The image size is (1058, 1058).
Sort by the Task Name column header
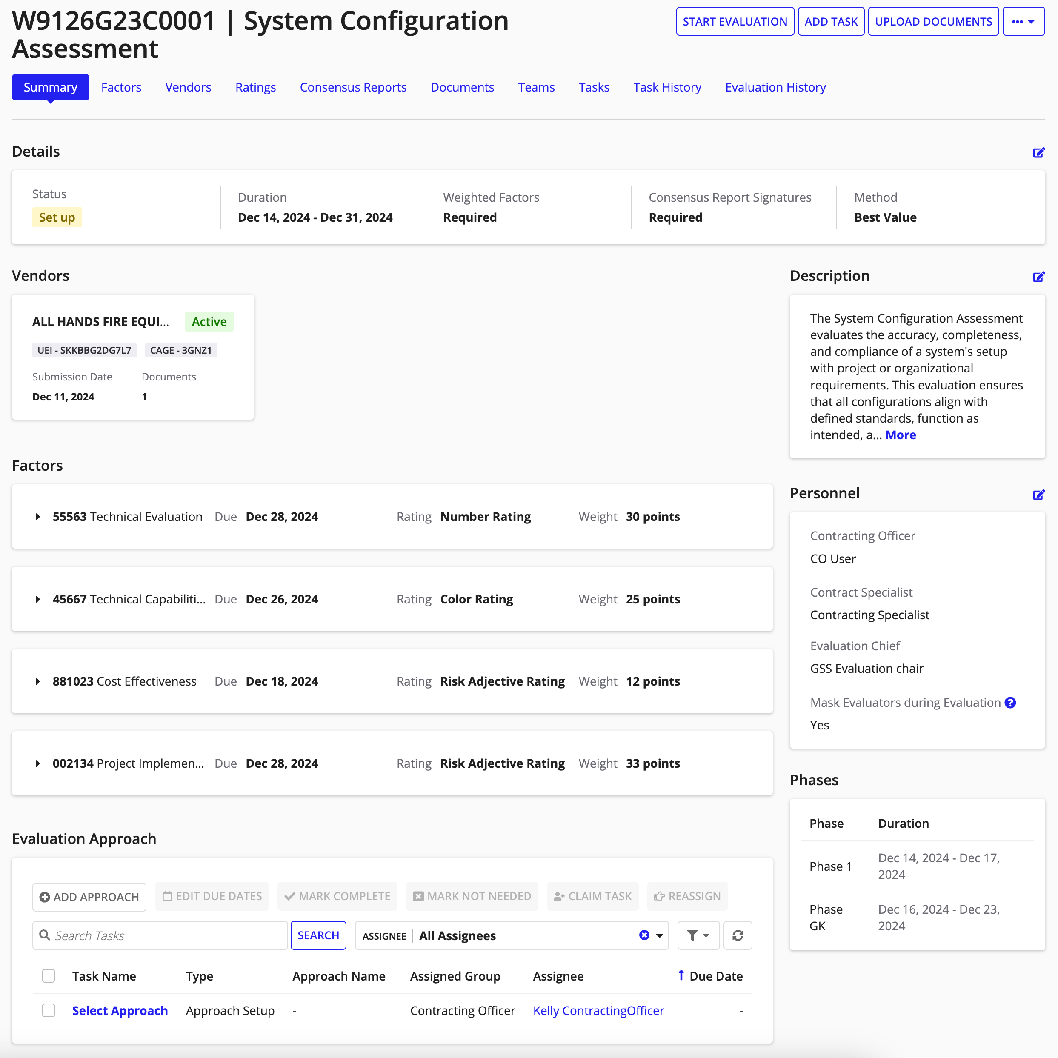pyautogui.click(x=104, y=976)
